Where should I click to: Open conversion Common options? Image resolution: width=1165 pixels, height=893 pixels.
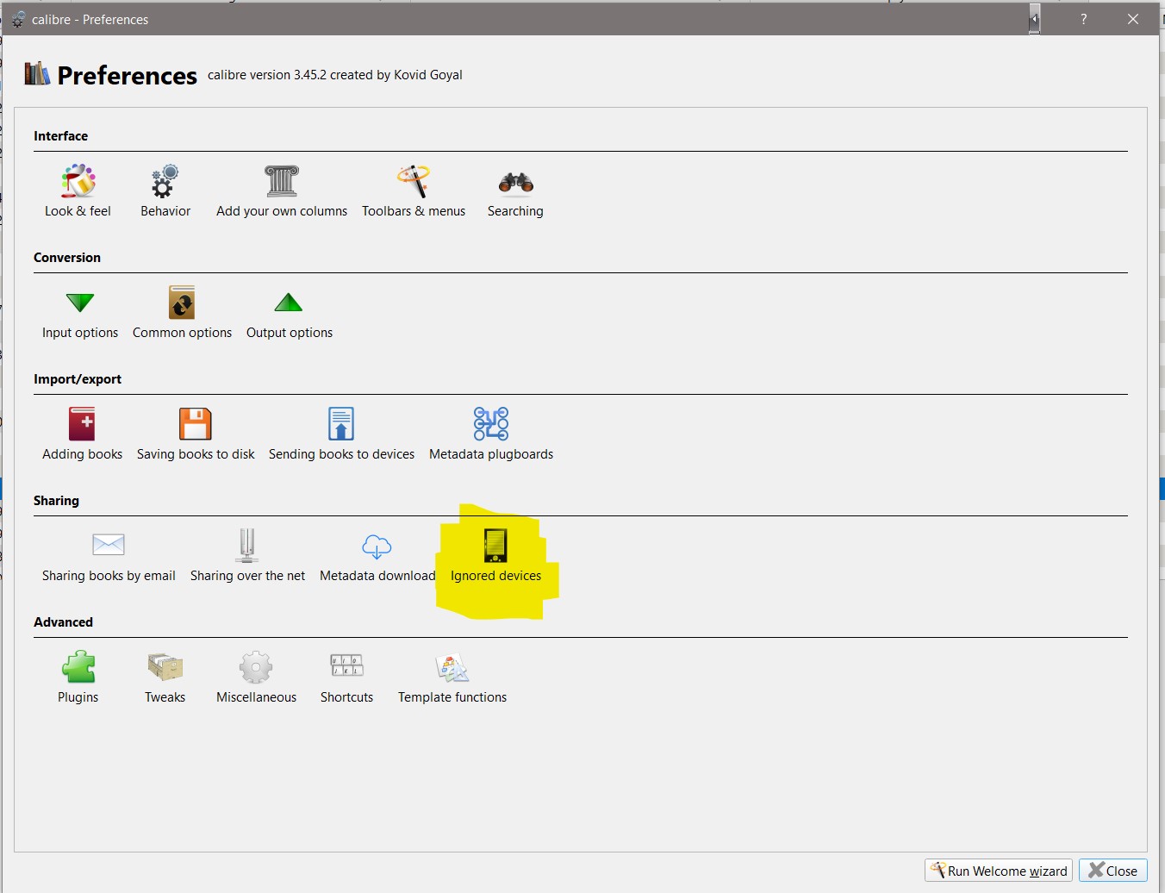click(182, 313)
